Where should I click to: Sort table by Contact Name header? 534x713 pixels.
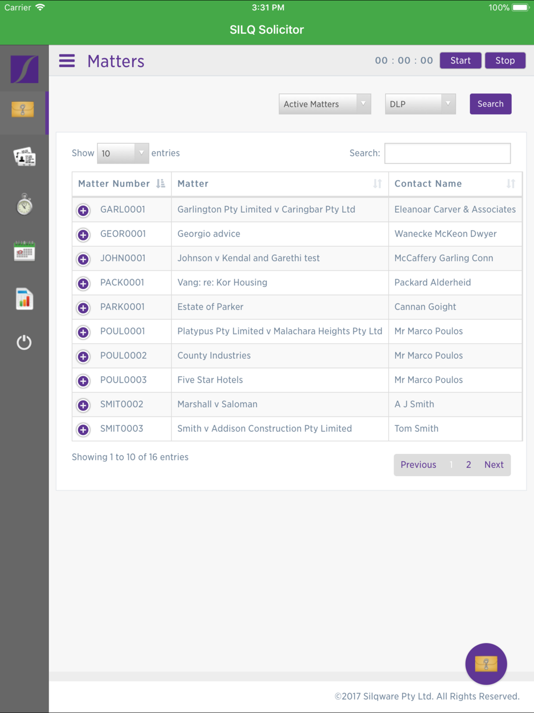455,184
